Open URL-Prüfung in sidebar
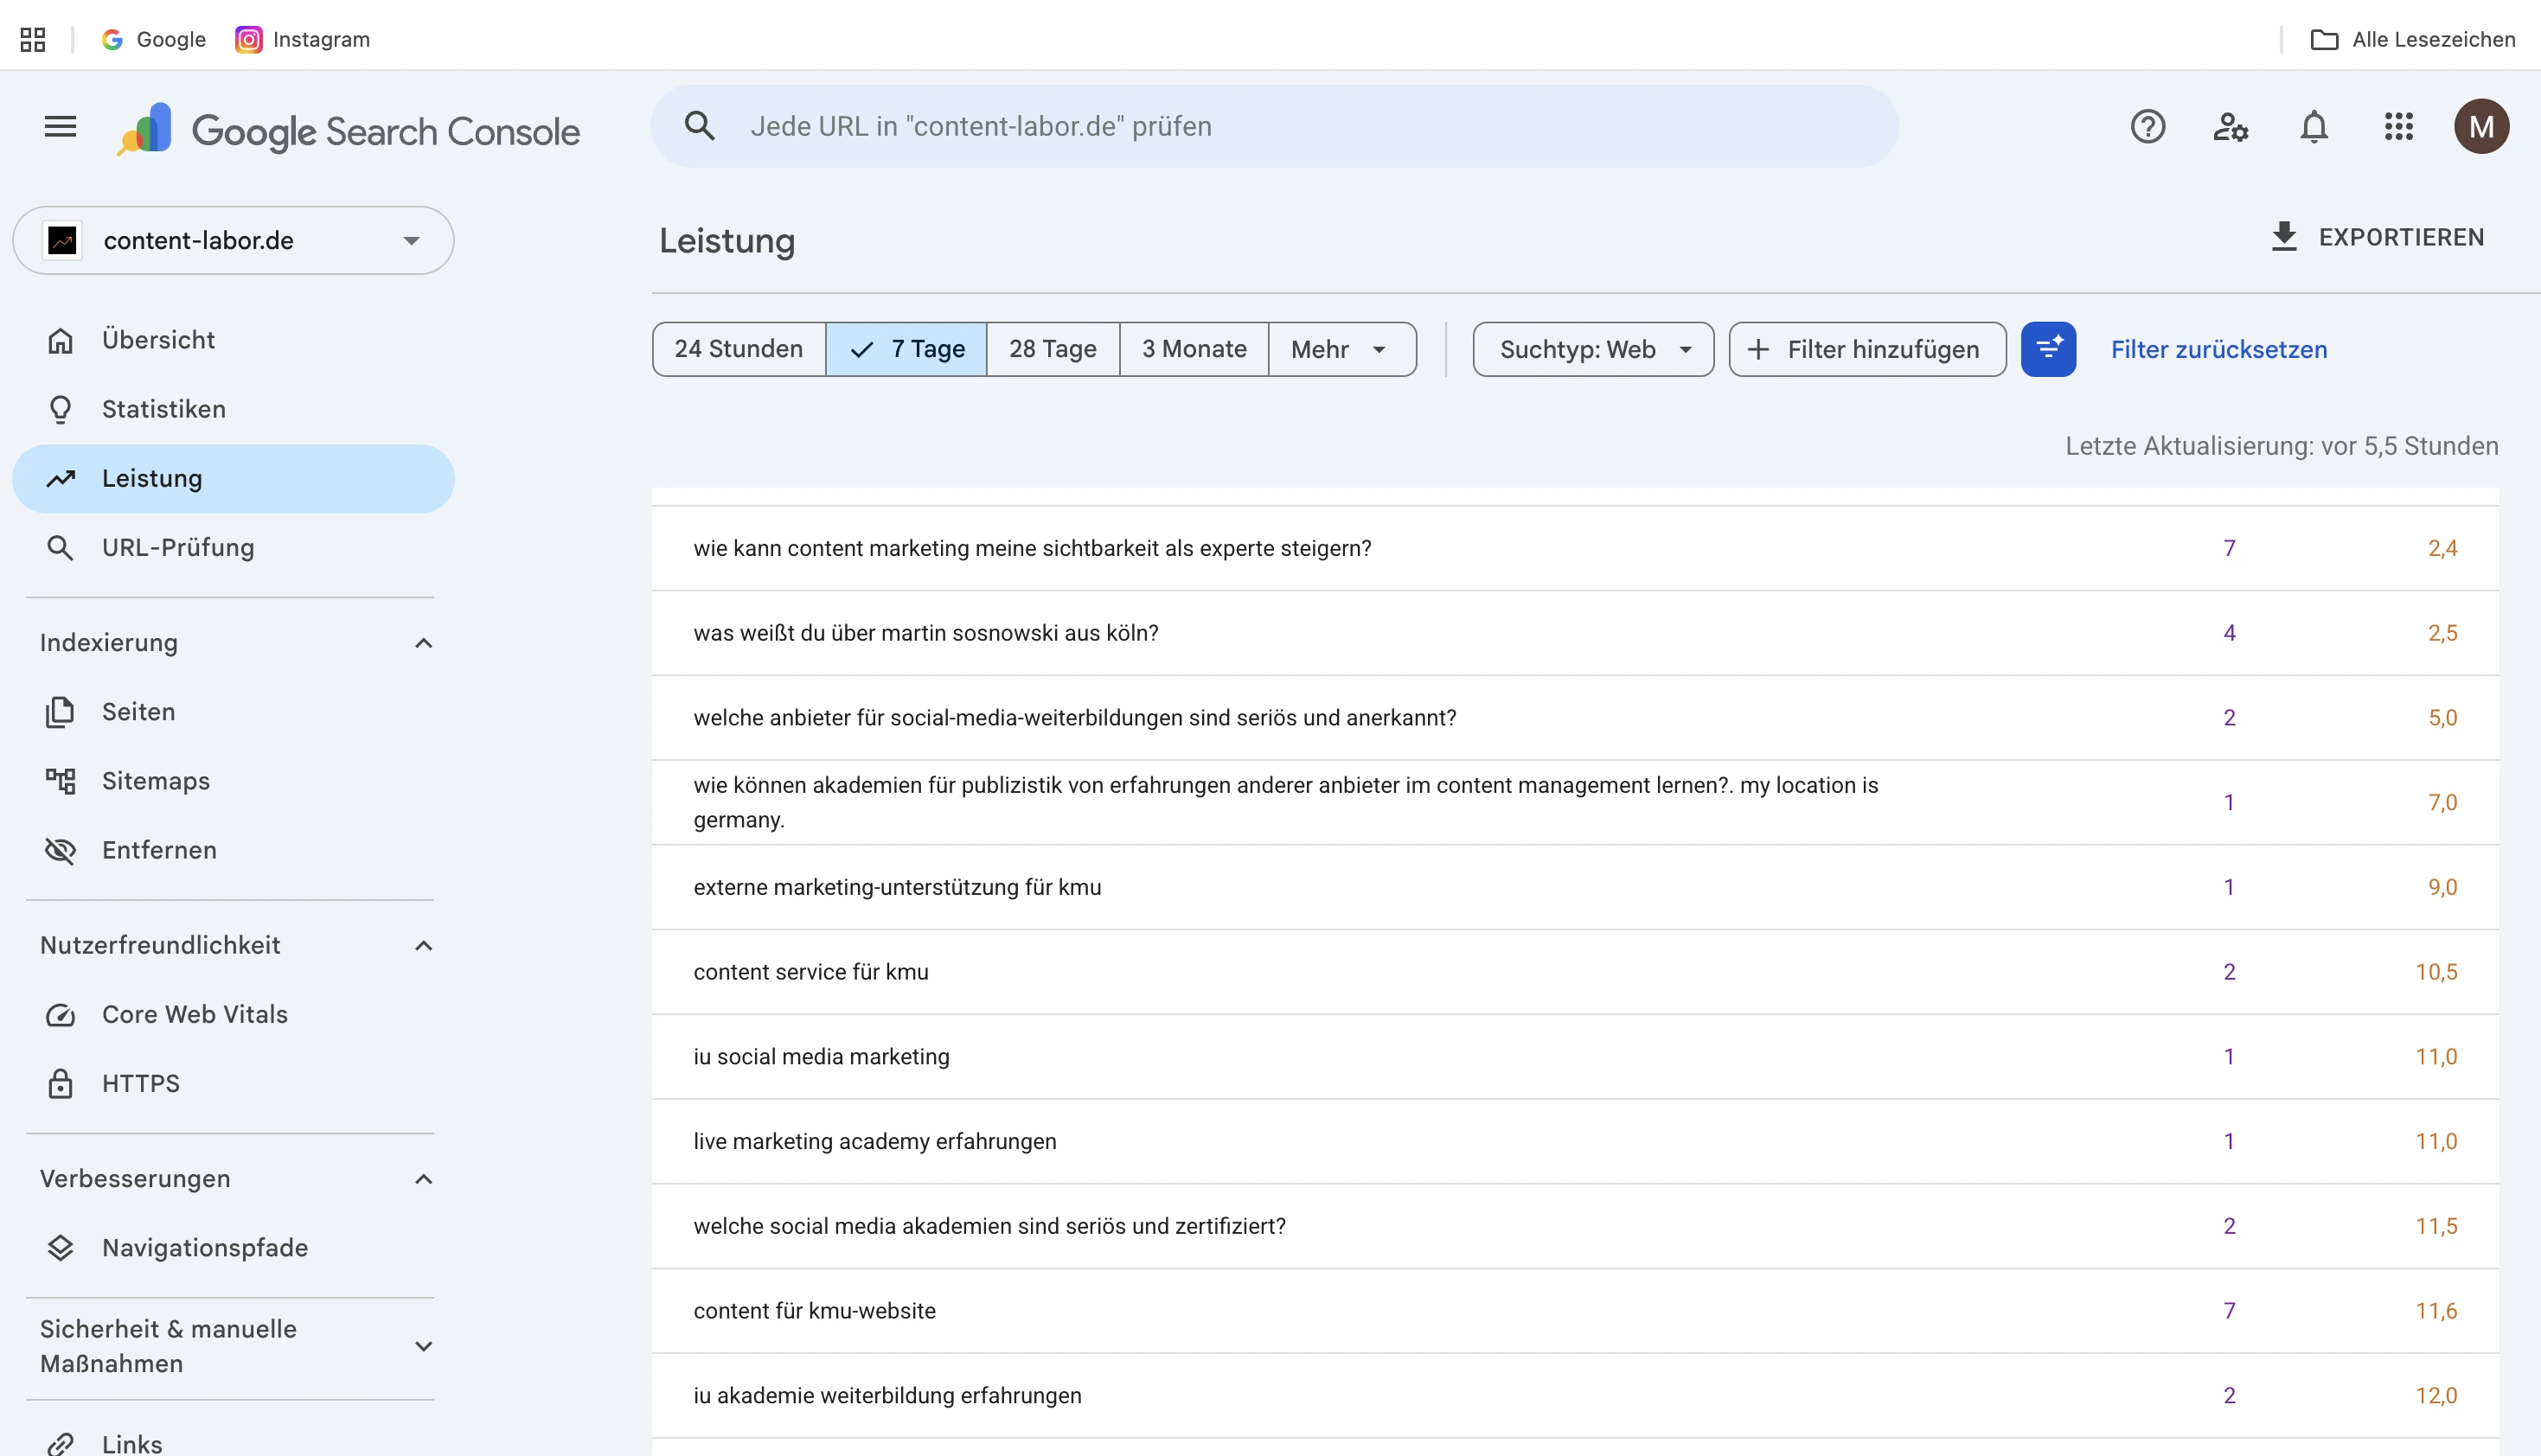The width and height of the screenshot is (2541, 1456). pyautogui.click(x=233, y=547)
